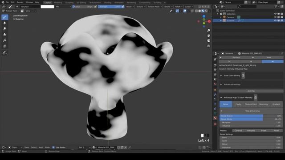Select the Annotate tool

pyautogui.click(x=5, y=53)
